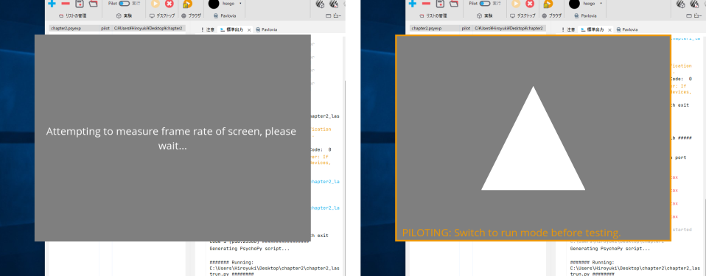Click the C:\Users path cell in right screenshot
This screenshot has width=706, height=276.
point(508,28)
